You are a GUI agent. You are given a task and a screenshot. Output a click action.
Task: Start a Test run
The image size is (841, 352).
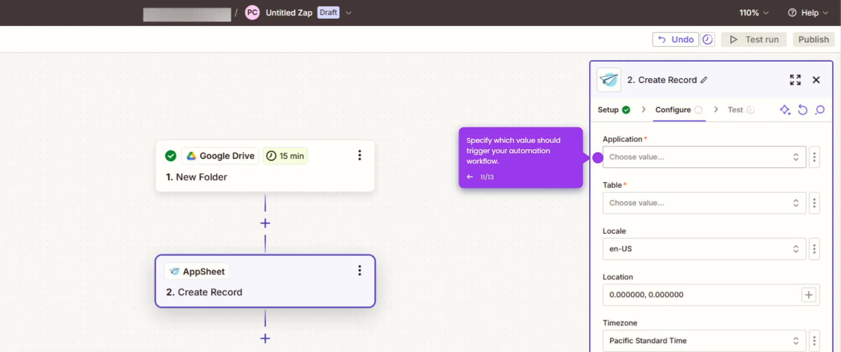754,39
